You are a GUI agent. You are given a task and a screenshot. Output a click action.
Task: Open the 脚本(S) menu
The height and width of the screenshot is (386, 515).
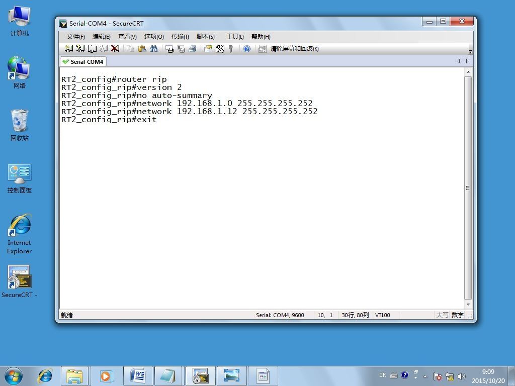tap(205, 36)
